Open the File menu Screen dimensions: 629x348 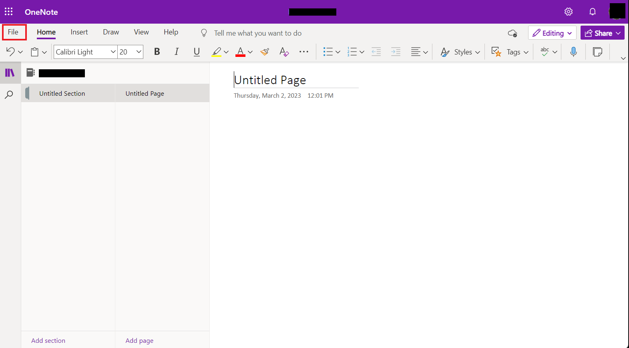coord(13,32)
